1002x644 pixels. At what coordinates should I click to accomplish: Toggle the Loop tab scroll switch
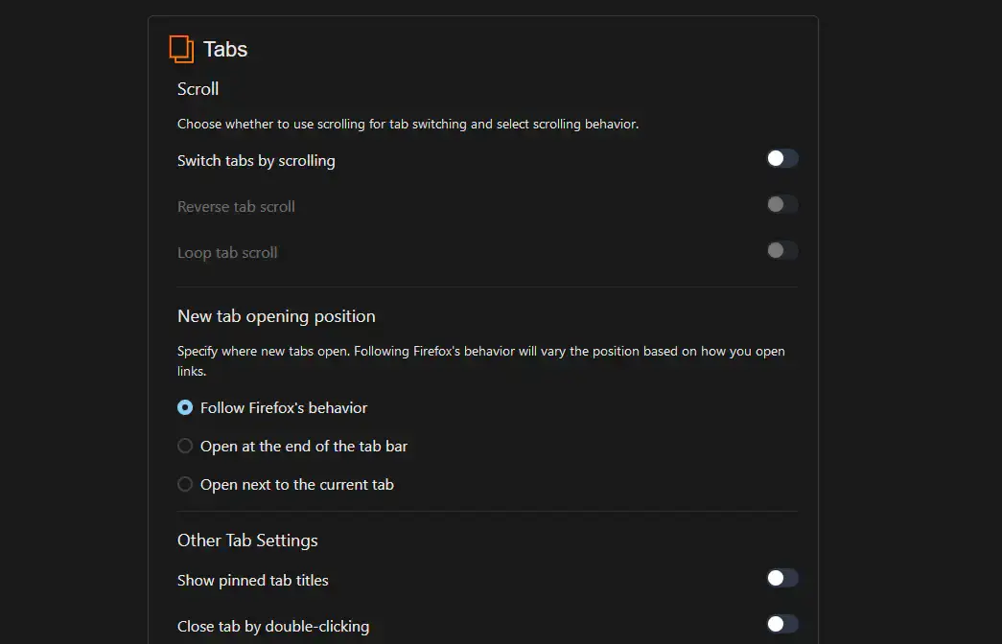point(781,250)
